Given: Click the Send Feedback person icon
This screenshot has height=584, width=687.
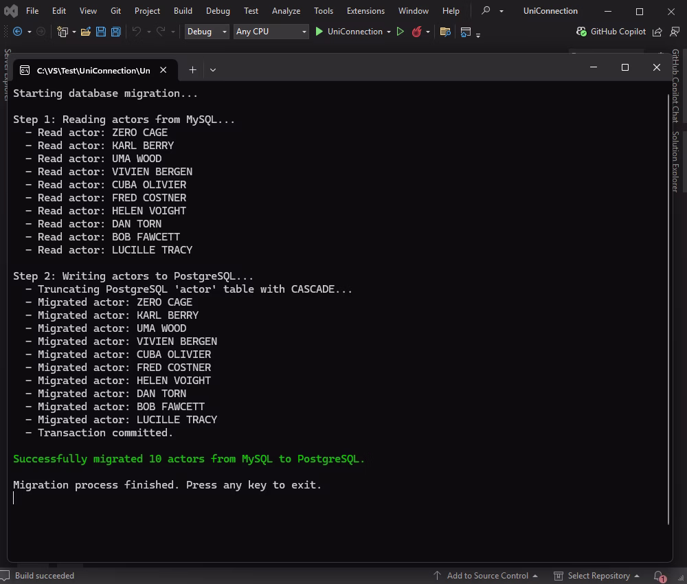Looking at the screenshot, I should coord(675,32).
